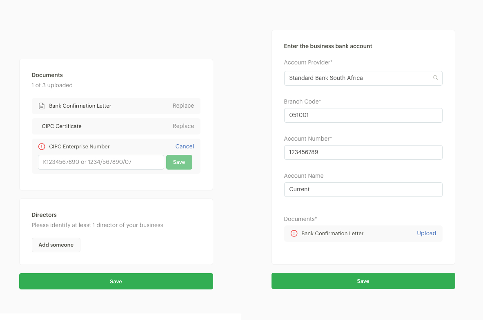The image size is (483, 320).
Task: Click the wide Save button below Directors card
Action: click(x=116, y=281)
